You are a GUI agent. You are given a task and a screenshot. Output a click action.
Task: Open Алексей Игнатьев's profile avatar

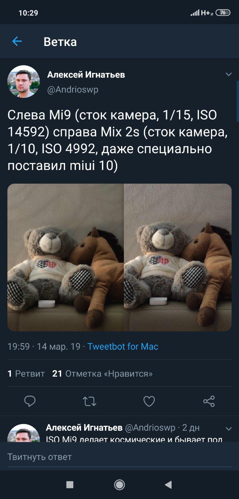coord(24,81)
